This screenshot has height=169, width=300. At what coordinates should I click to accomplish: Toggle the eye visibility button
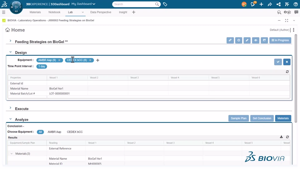(x=256, y=40)
